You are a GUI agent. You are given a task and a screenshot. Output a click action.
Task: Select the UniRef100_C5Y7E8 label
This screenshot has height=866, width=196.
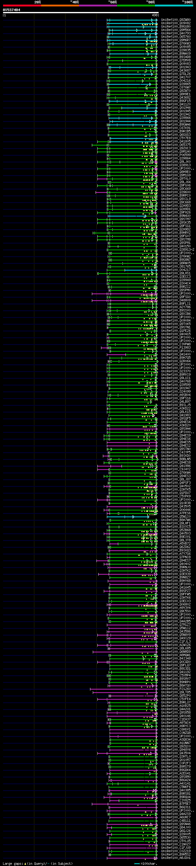coord(175,138)
